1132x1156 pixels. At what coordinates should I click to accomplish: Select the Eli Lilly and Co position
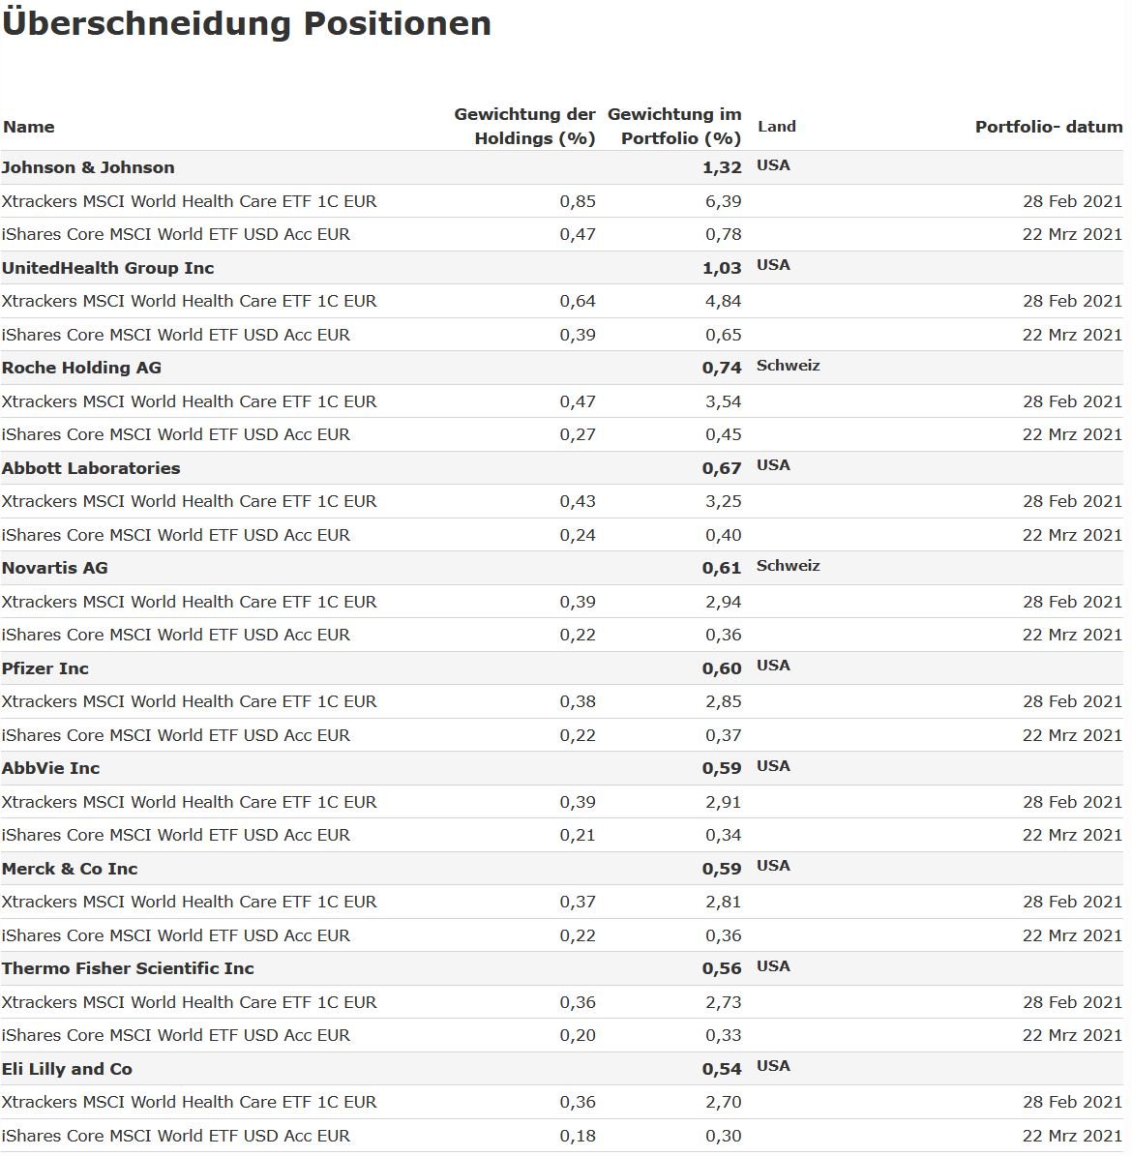pos(67,1069)
